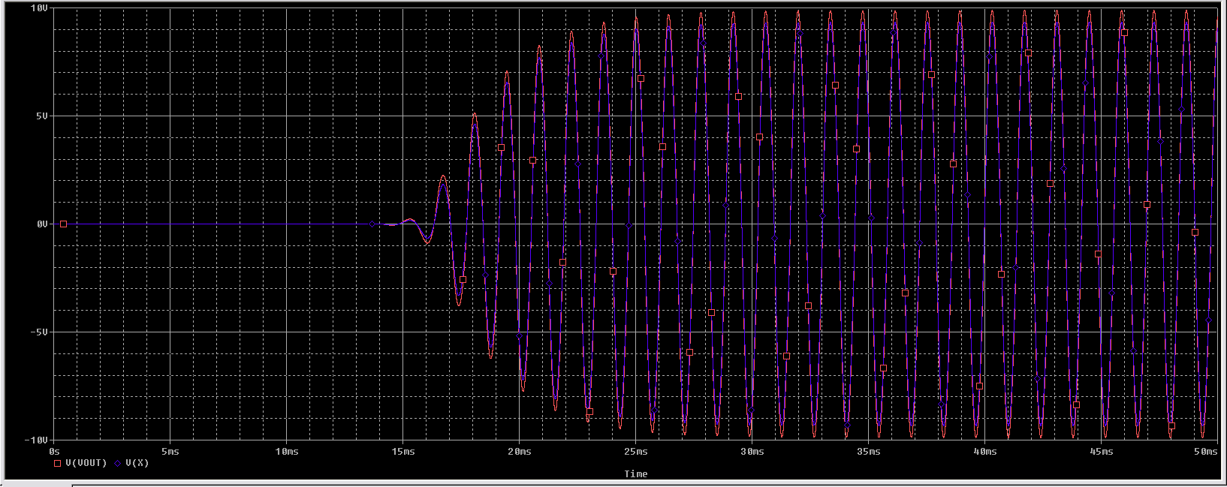Click the 25ms tick label
1227x487 pixels.
tap(636, 452)
